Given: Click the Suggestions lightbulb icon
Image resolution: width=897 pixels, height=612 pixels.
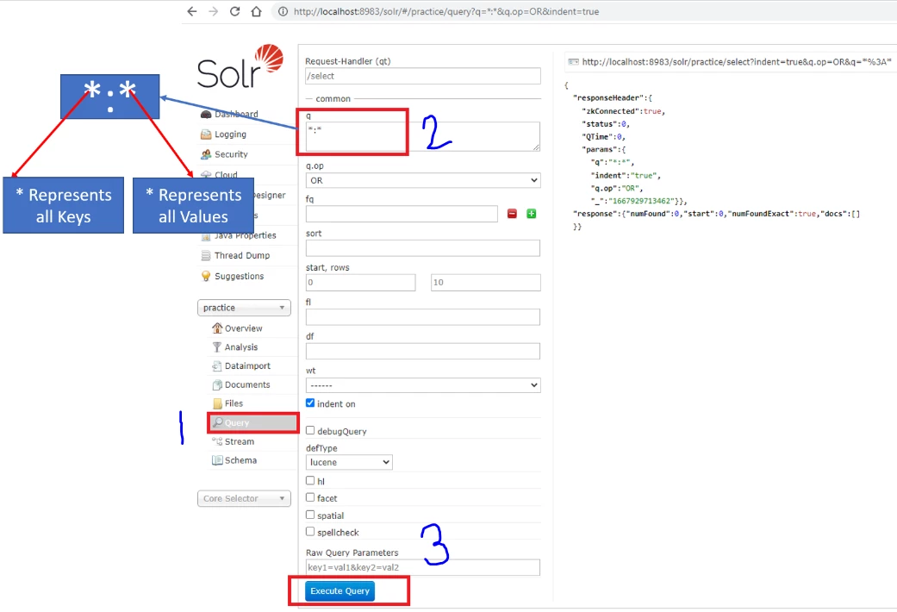Looking at the screenshot, I should click(x=206, y=276).
